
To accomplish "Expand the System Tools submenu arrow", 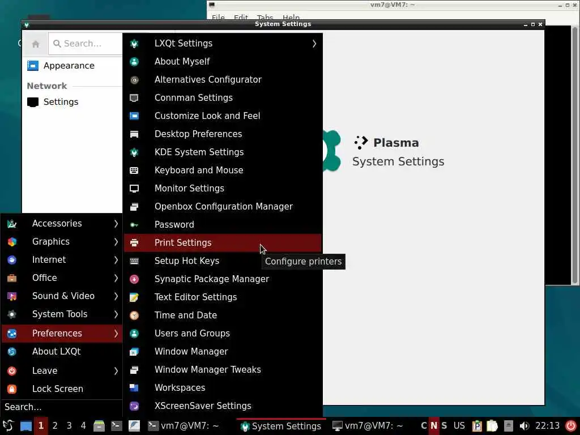I will click(x=116, y=314).
